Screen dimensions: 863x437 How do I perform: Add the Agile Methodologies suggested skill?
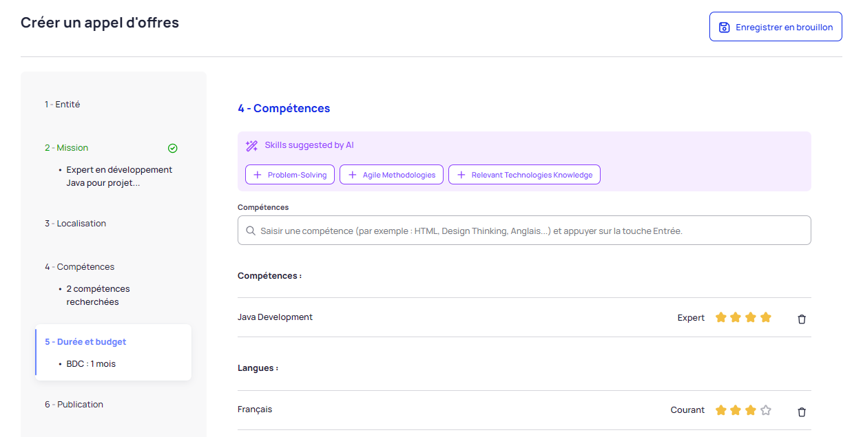tap(391, 175)
